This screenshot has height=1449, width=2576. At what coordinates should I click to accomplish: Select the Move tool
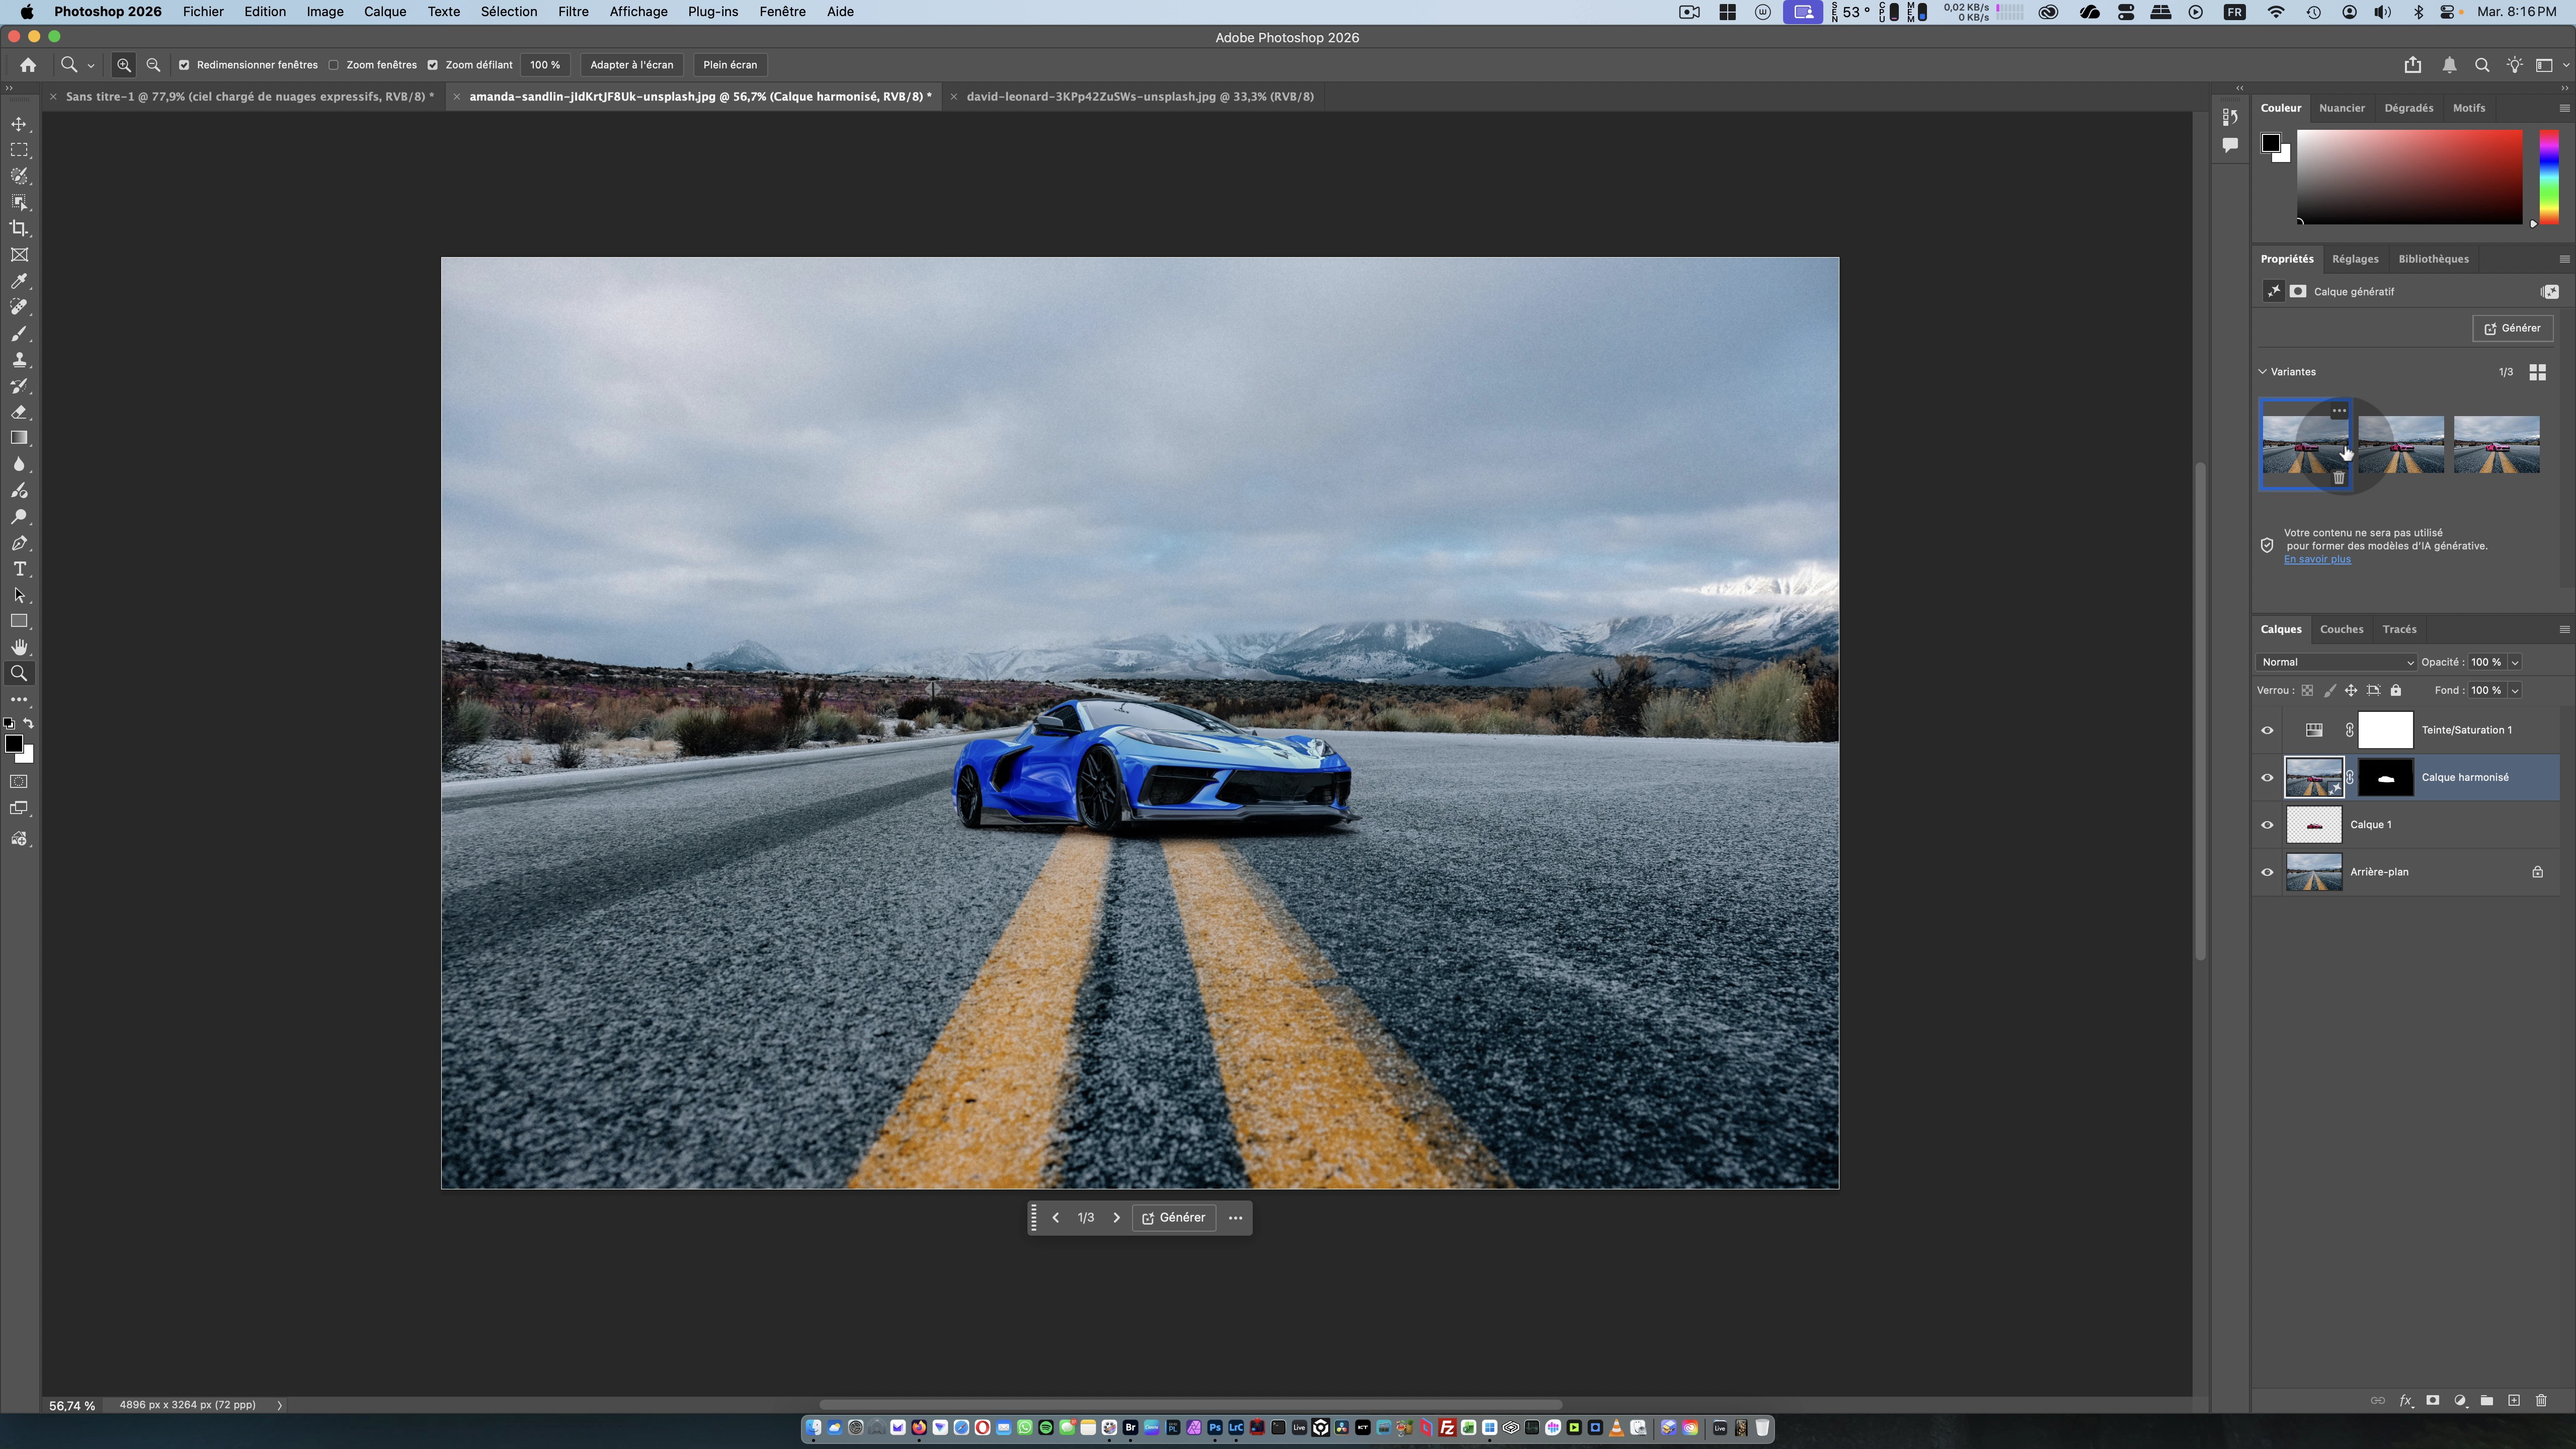19,124
